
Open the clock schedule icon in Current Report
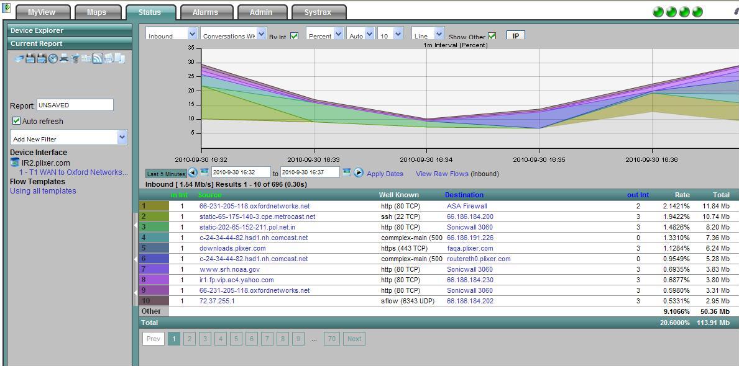[x=53, y=58]
